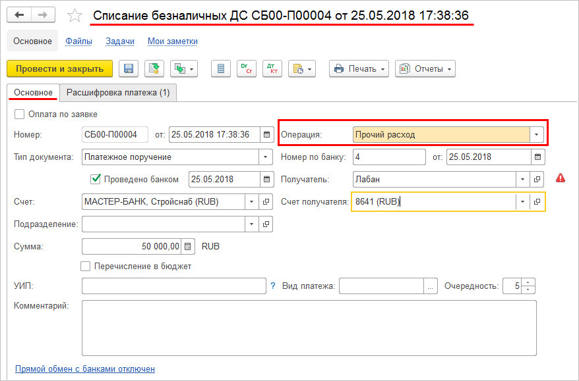Open the Получатель record icon
The image size is (579, 381).
point(537,180)
